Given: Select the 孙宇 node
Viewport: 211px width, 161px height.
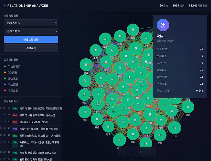Looking at the screenshot, I should pyautogui.click(x=101, y=78).
